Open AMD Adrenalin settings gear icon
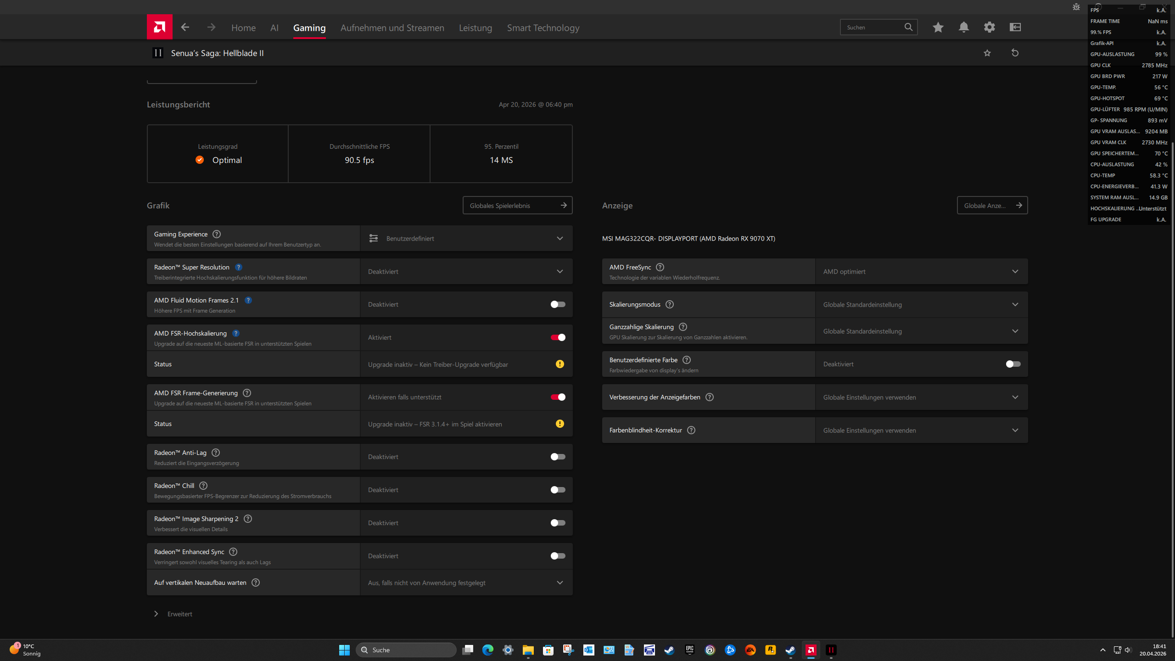1175x661 pixels. pyautogui.click(x=990, y=27)
